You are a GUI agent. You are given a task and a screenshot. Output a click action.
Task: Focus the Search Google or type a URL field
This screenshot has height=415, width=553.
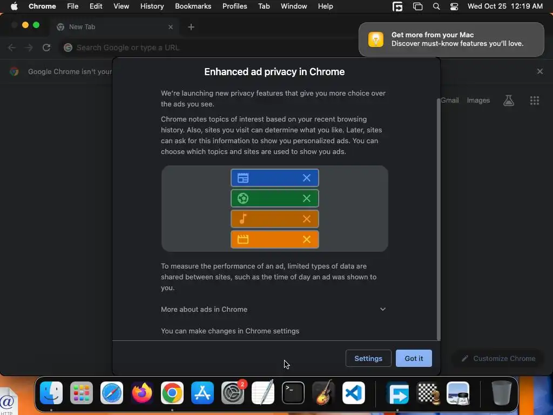coord(208,48)
